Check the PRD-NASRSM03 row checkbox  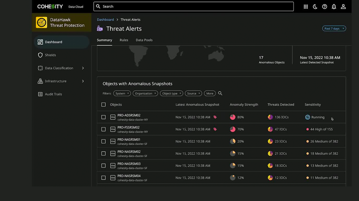[103, 166]
